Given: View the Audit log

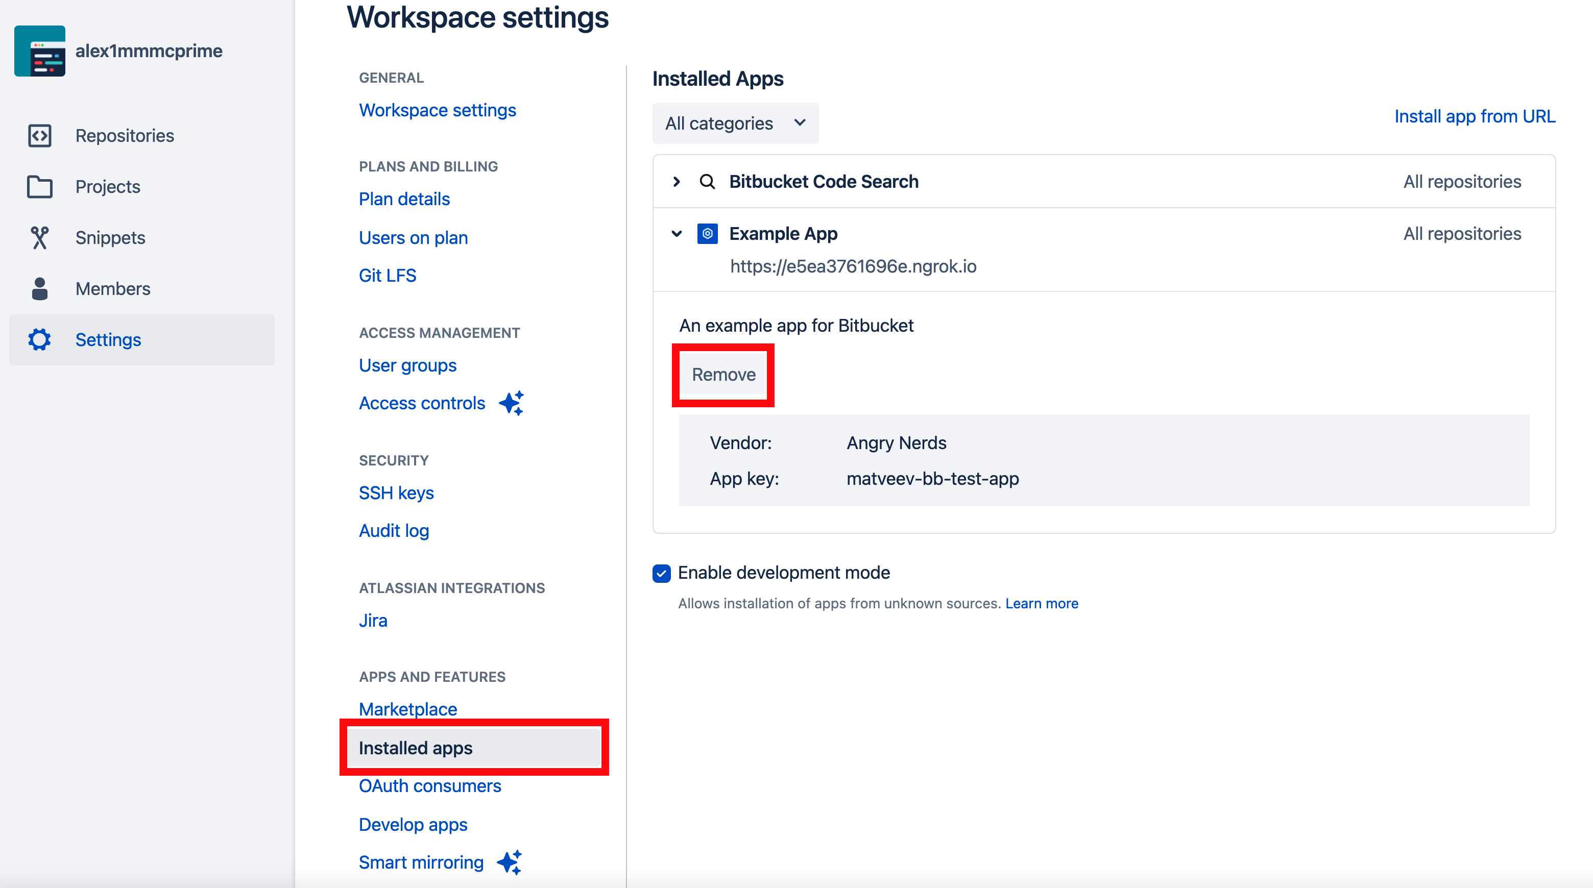Looking at the screenshot, I should pyautogui.click(x=394, y=531).
